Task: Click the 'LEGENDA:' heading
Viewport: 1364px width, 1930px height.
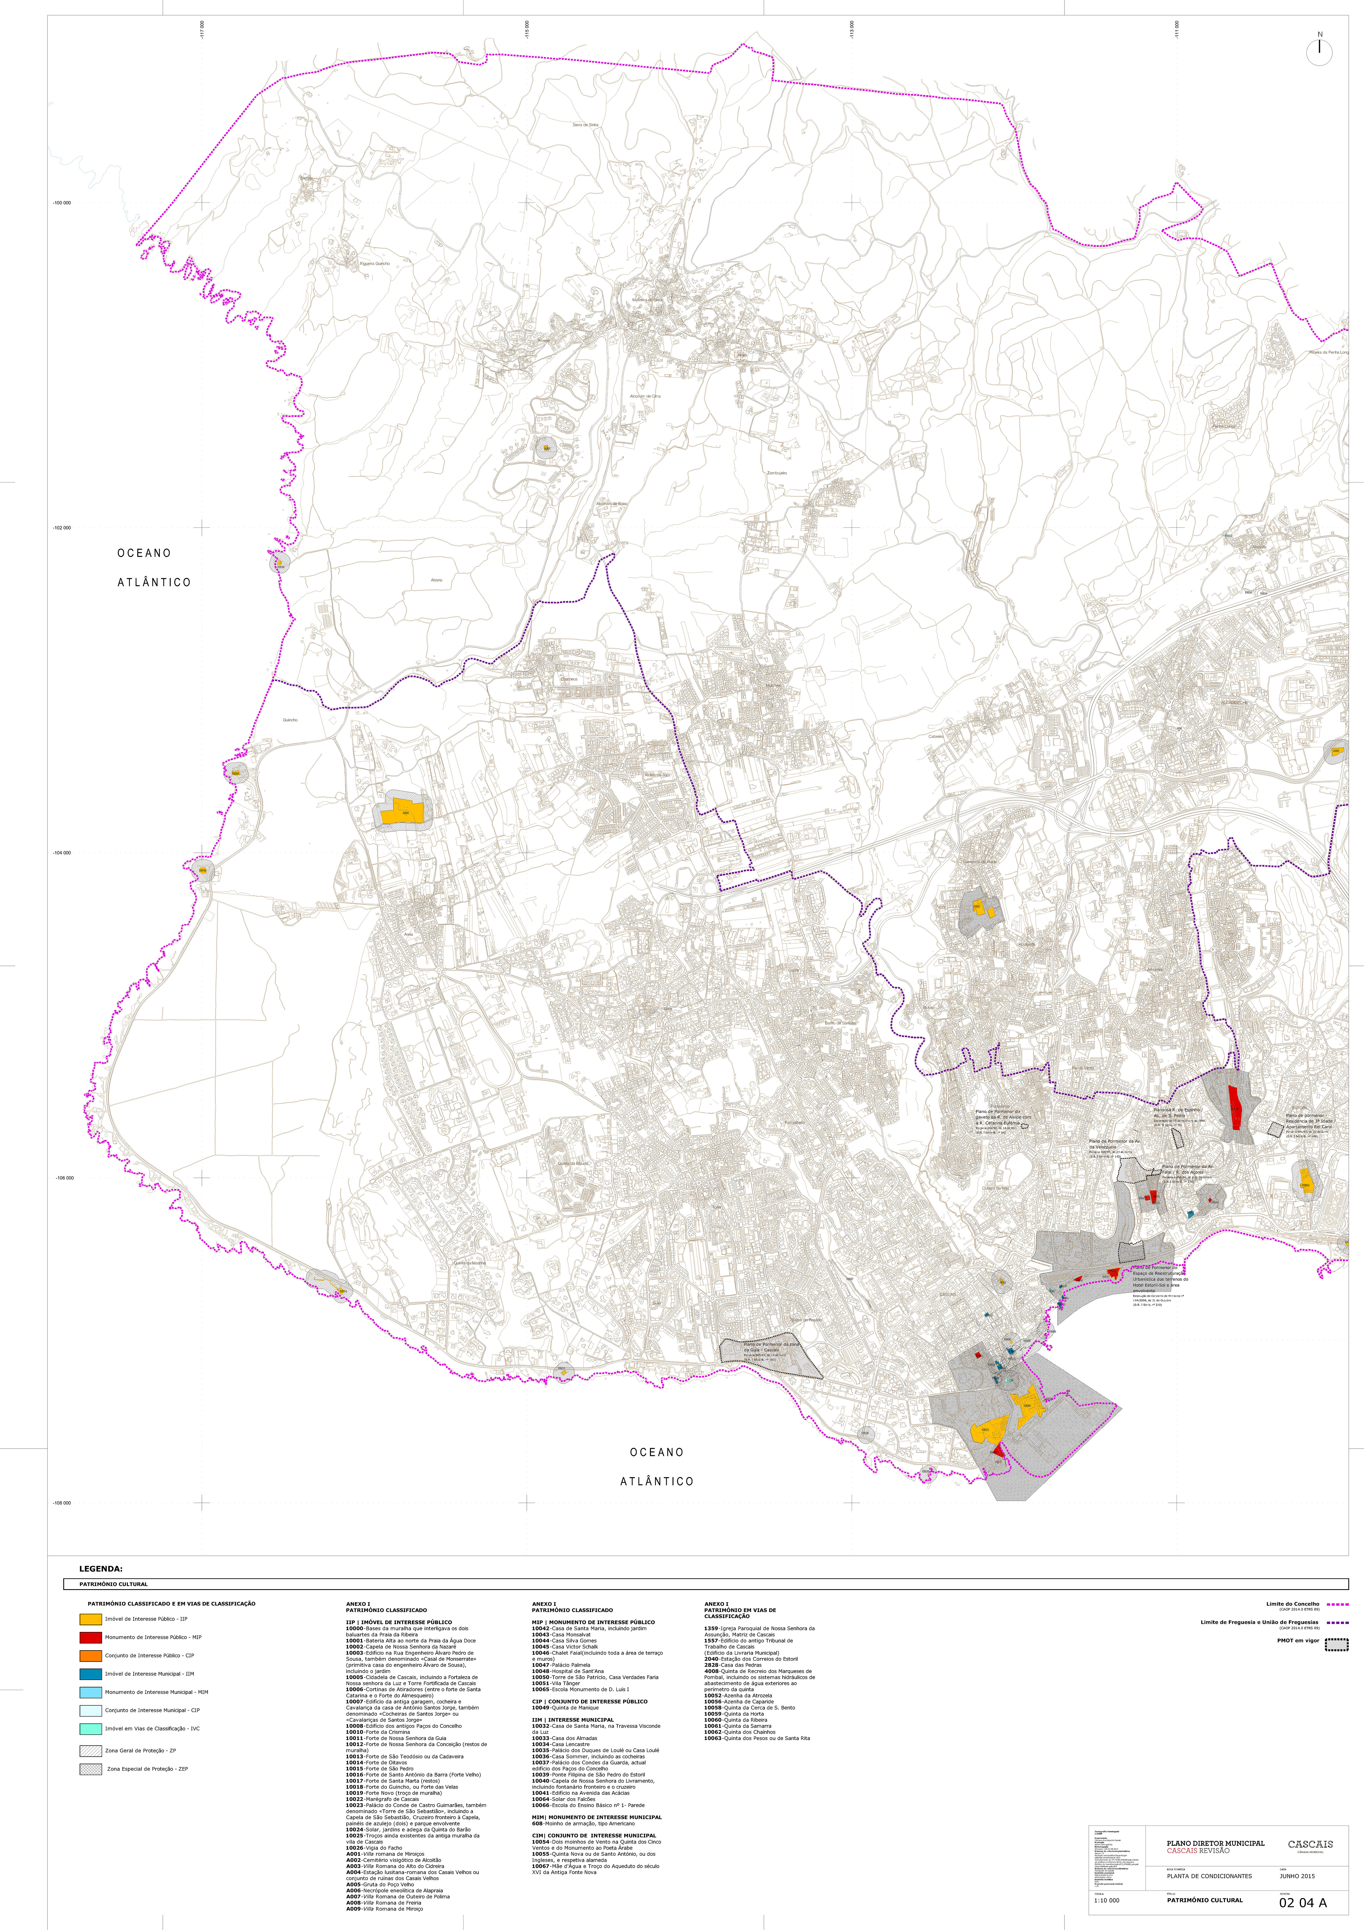Action: (x=101, y=1569)
